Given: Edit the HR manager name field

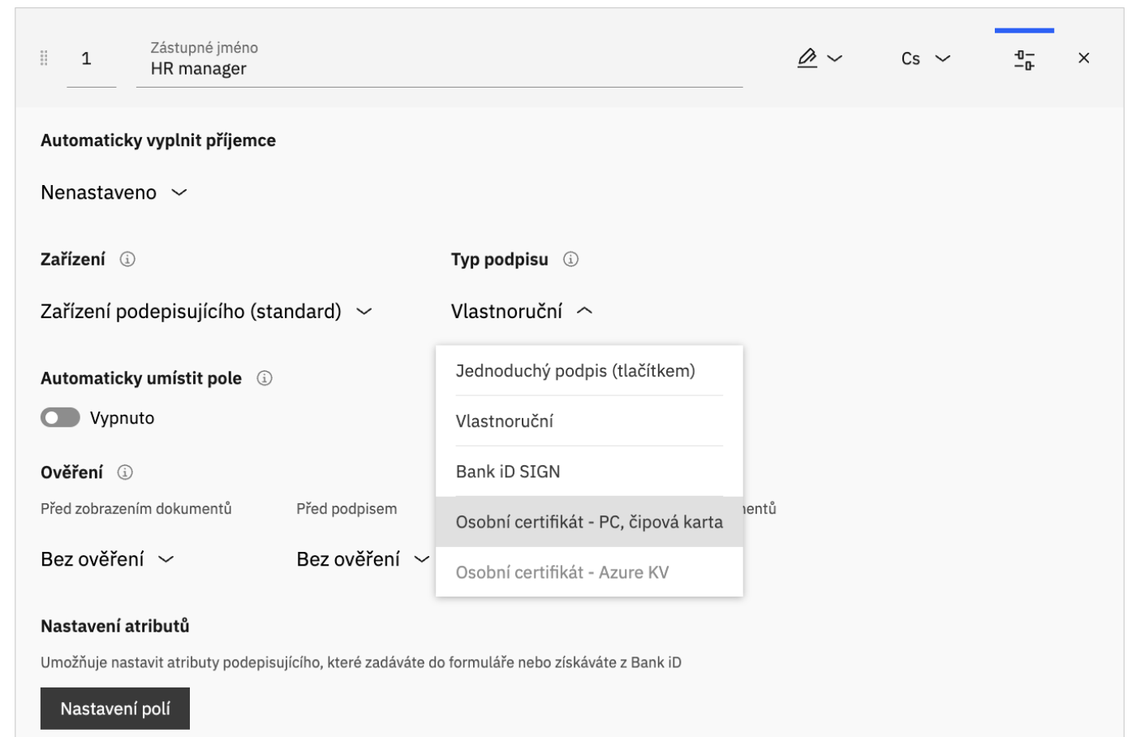Looking at the screenshot, I should [439, 69].
